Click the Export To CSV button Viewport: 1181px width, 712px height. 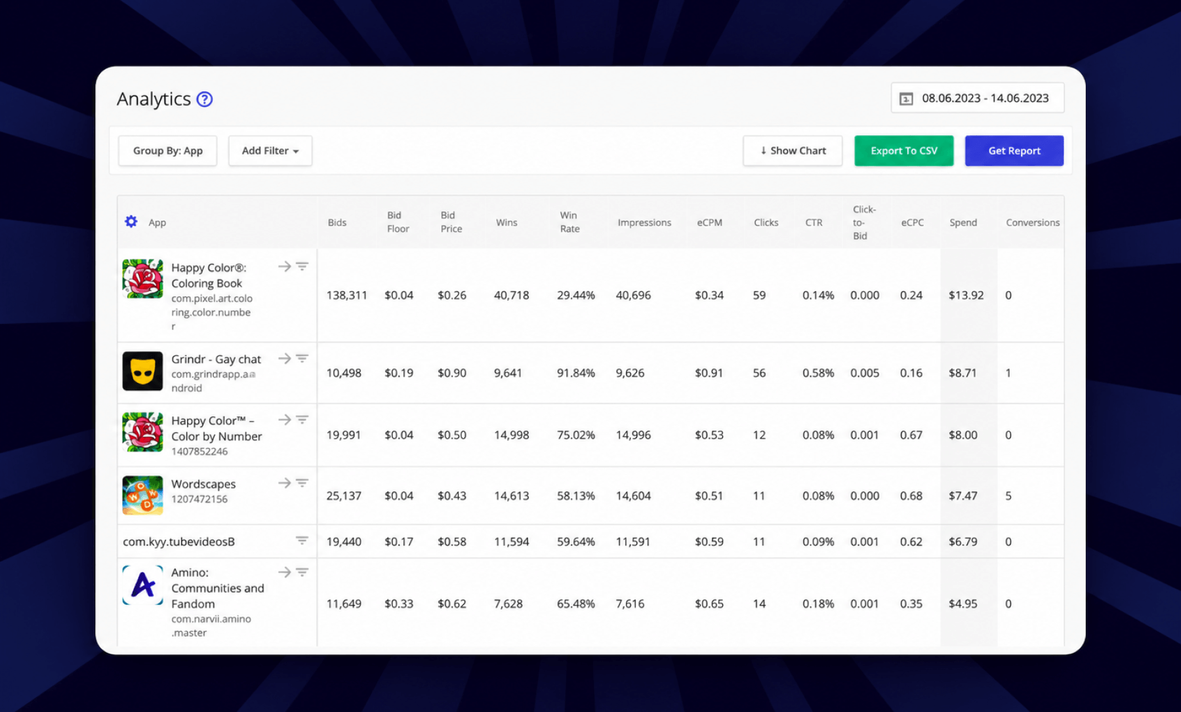coord(903,151)
